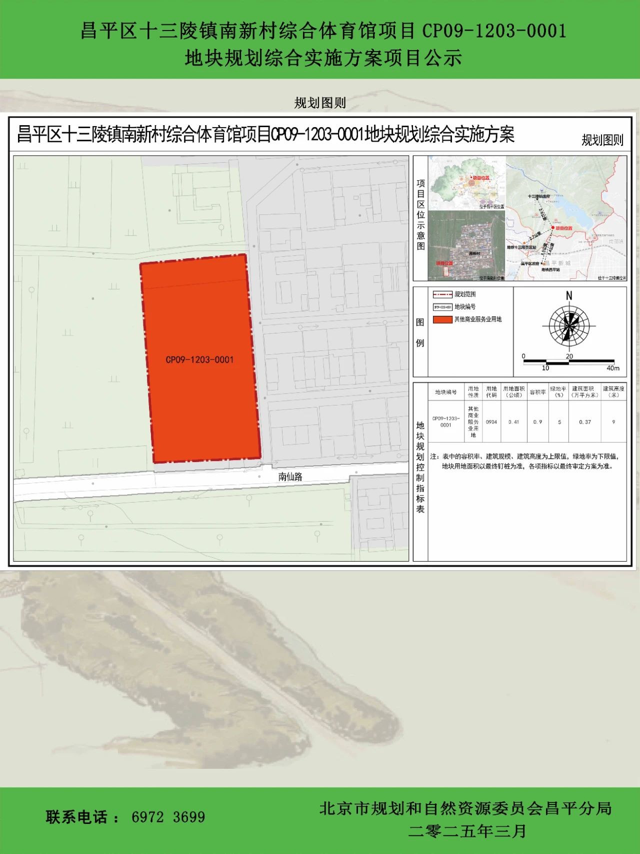Open the 南新村 satellite image thumbnail

click(x=466, y=245)
